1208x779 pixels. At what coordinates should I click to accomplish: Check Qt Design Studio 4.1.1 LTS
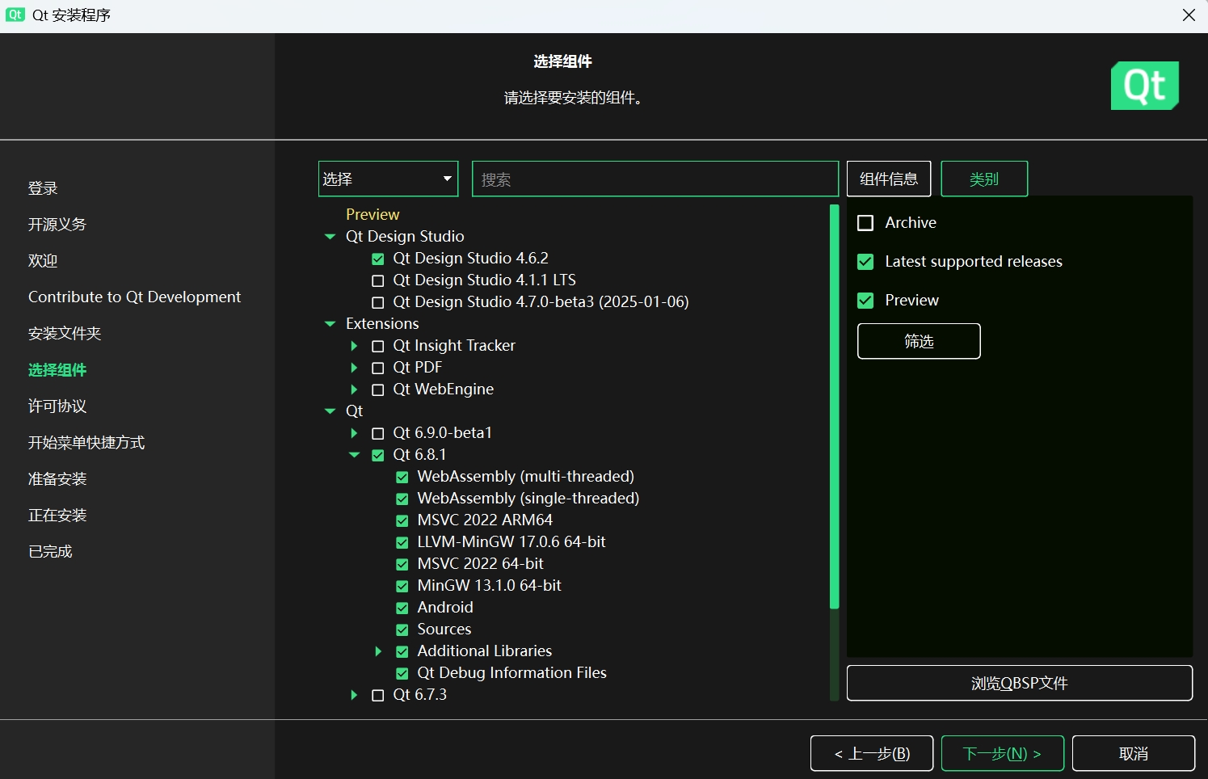click(x=377, y=280)
